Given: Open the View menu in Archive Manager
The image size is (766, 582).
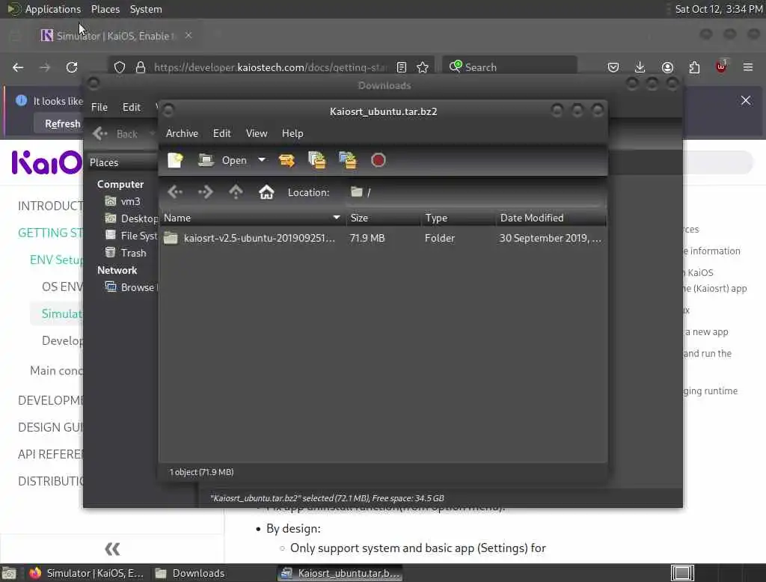Looking at the screenshot, I should 257,133.
